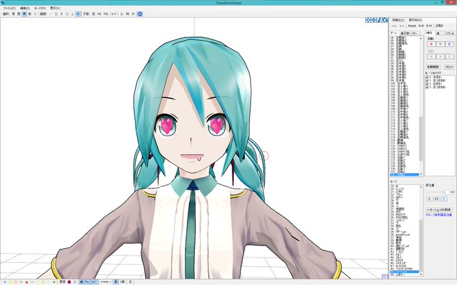The width and height of the screenshot is (457, 285).
Task: Click the MS sub-face toolbar button
Action: click(106, 14)
